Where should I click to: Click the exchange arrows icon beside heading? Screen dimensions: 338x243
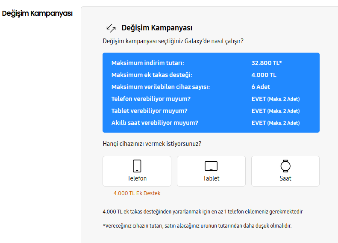pos(111,28)
